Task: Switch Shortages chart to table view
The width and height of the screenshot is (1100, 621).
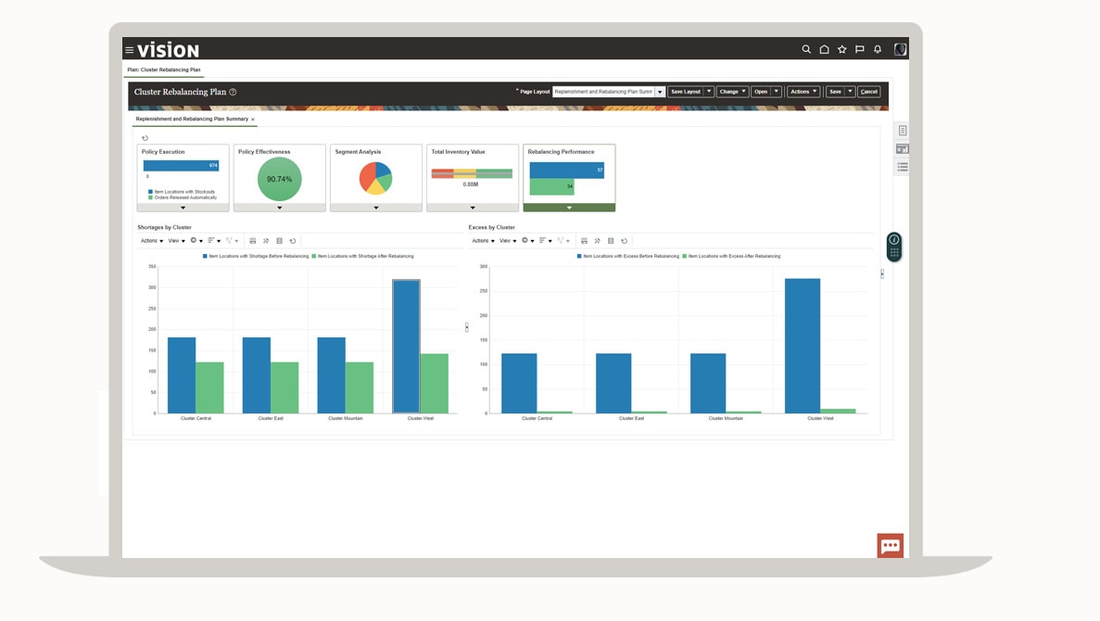Action: coord(281,240)
